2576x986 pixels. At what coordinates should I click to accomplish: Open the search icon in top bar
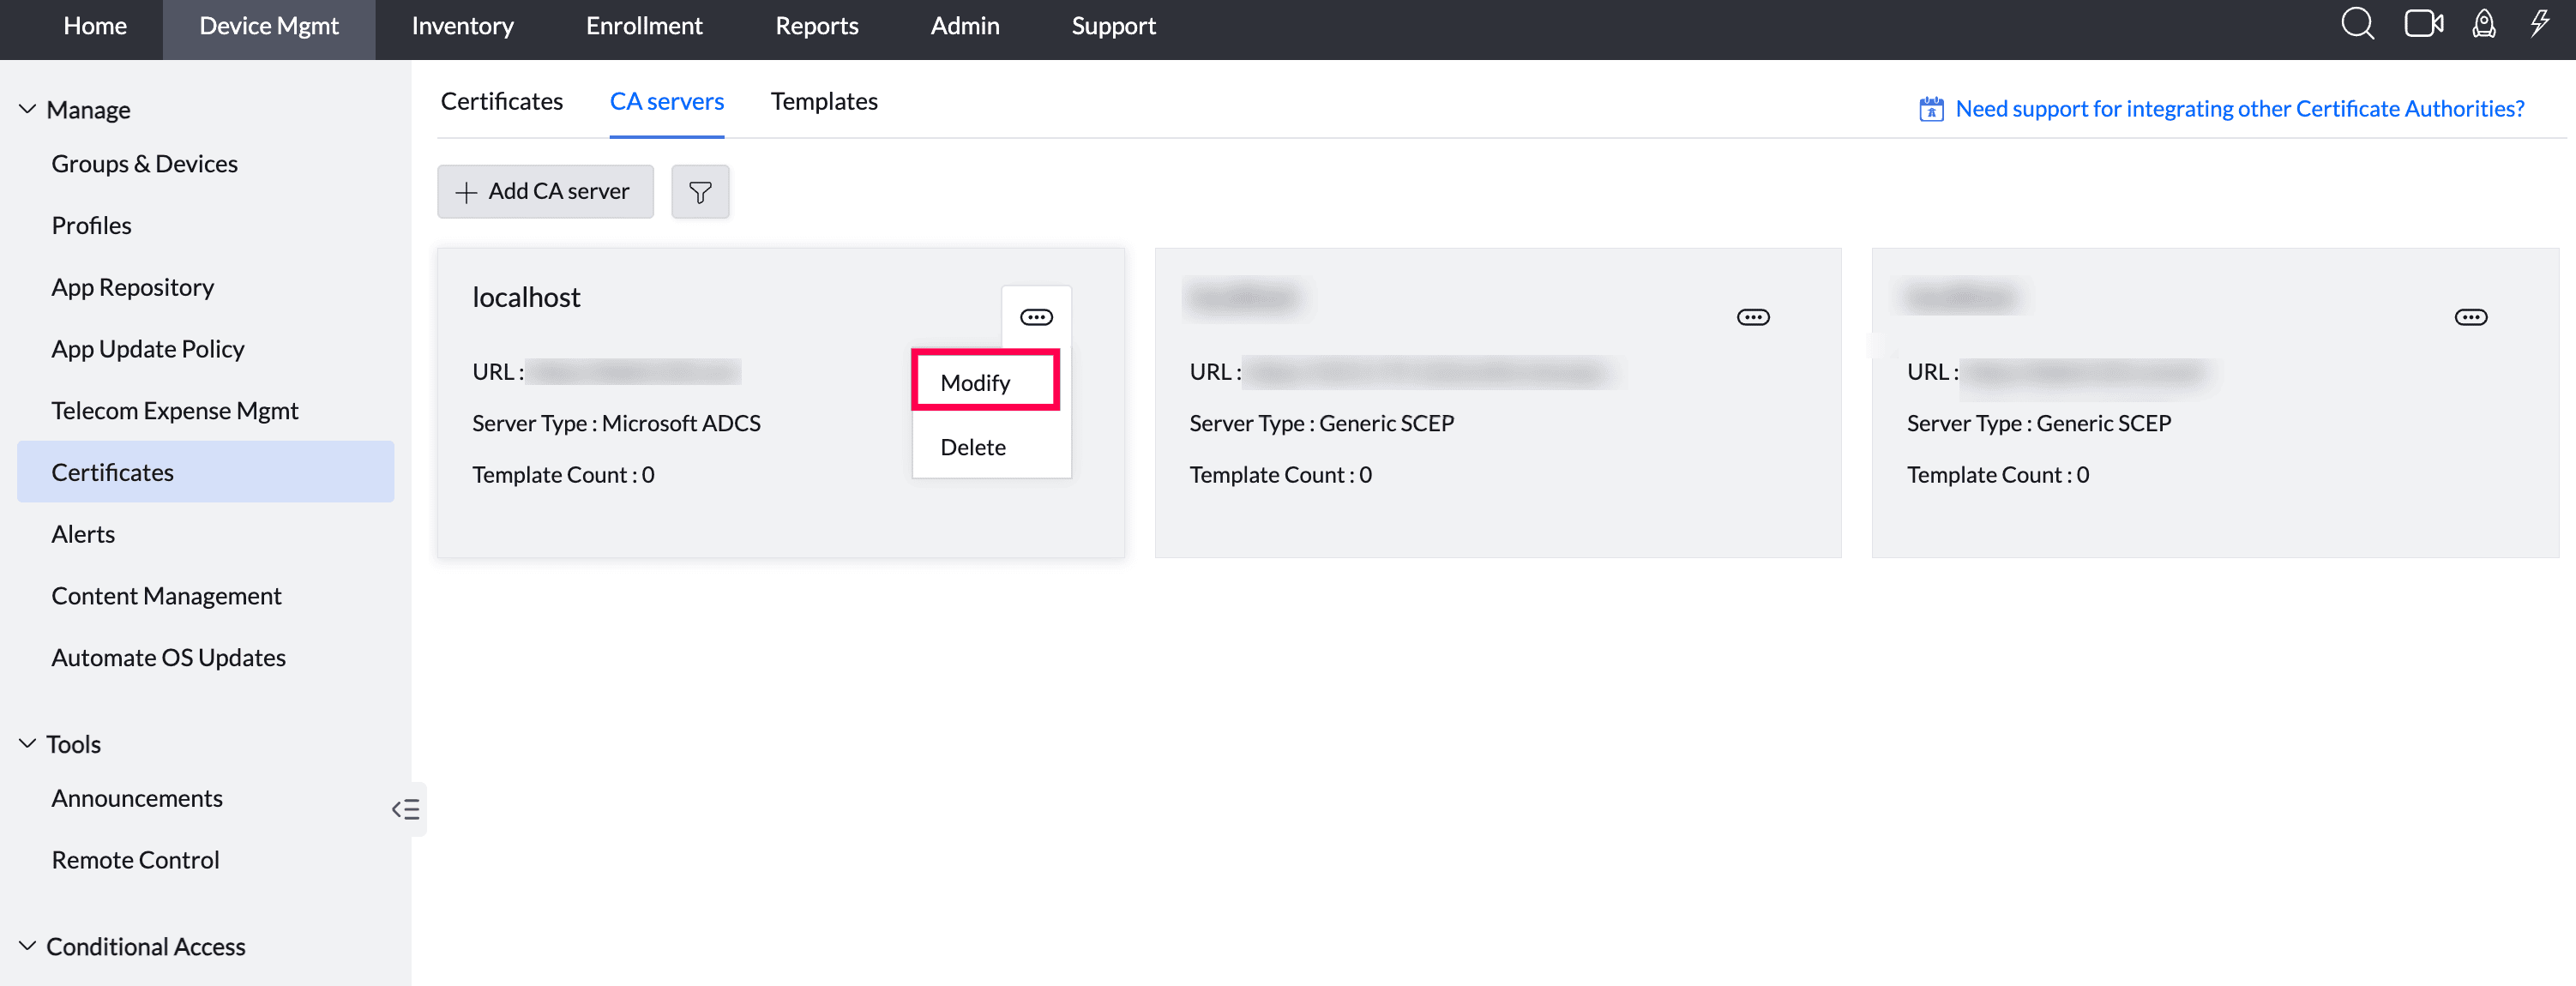click(x=2357, y=25)
